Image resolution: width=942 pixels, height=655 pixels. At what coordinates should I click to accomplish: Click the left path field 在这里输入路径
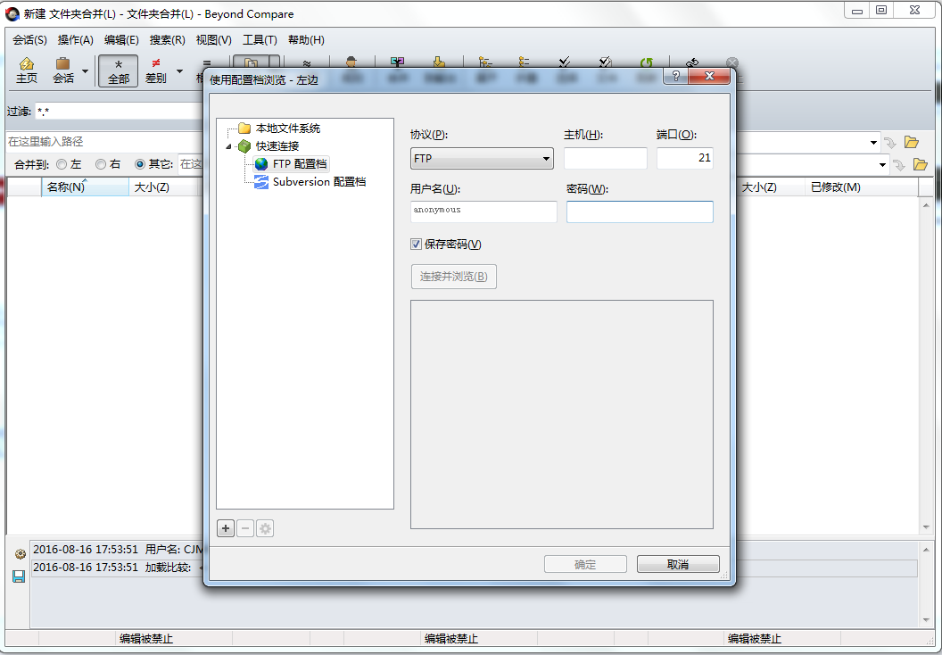click(105, 142)
